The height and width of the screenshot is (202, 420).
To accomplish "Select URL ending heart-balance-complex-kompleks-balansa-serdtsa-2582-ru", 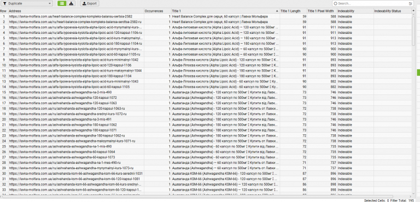I will [75, 22].
